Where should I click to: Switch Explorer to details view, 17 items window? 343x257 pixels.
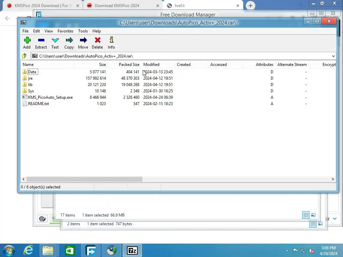coord(306,215)
